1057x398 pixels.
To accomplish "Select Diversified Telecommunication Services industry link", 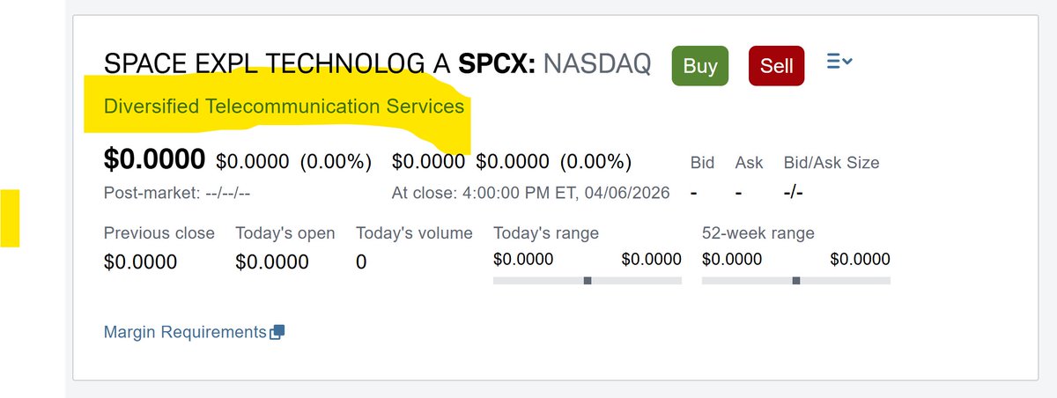I will [x=284, y=107].
